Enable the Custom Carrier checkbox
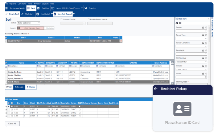218x136 pixels. click(x=61, y=20)
